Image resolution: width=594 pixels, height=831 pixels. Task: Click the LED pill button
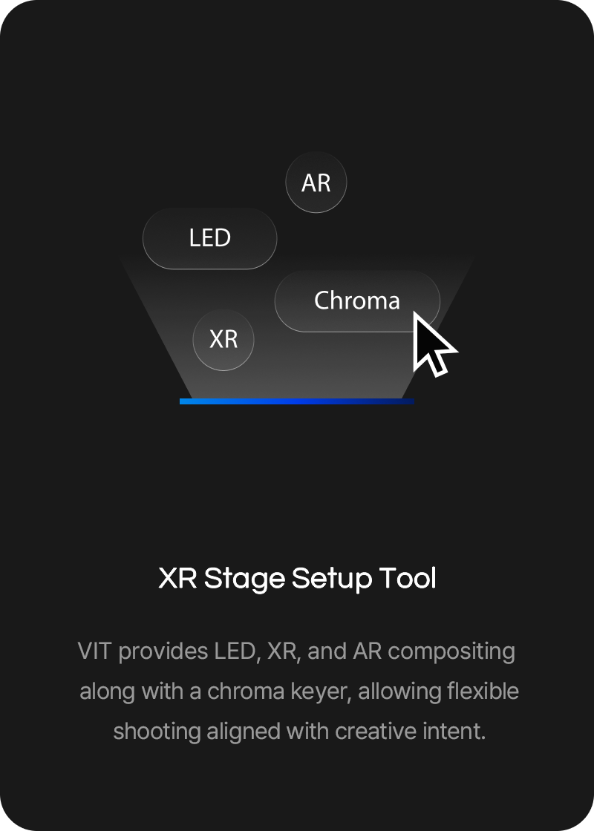(210, 238)
